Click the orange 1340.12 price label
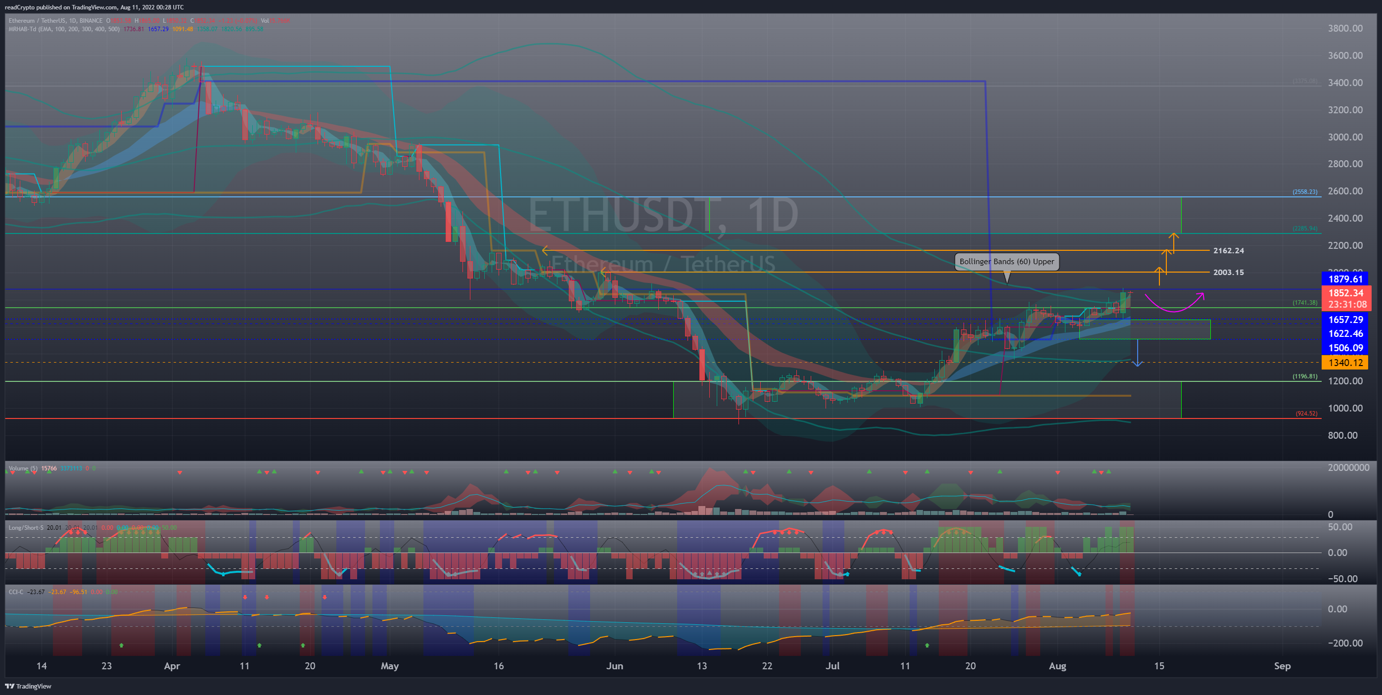The image size is (1382, 695). [x=1345, y=363]
